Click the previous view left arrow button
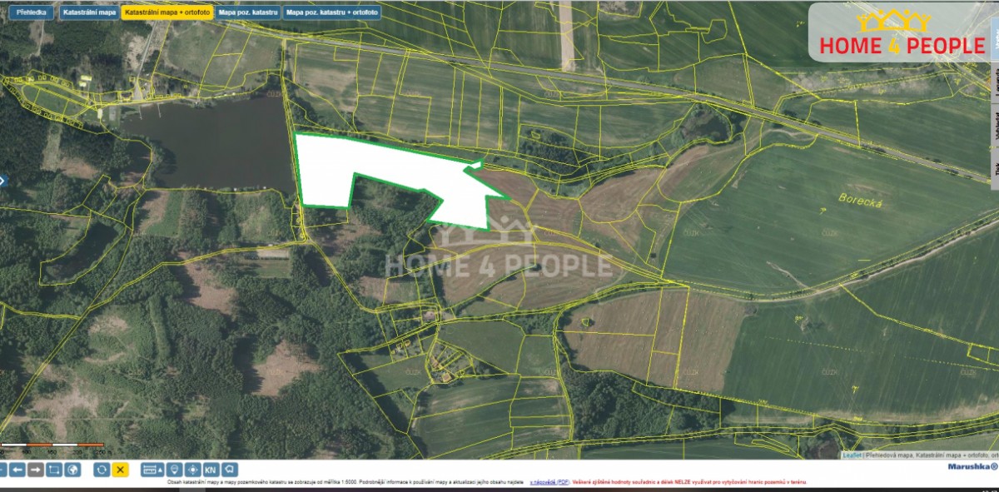This screenshot has height=492, width=999. pos(17,470)
